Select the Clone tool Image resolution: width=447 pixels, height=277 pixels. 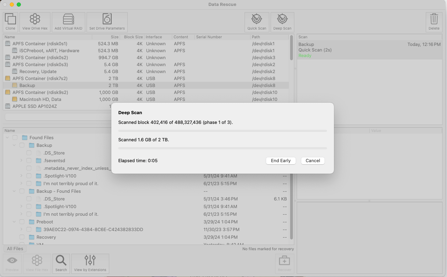pyautogui.click(x=10, y=22)
